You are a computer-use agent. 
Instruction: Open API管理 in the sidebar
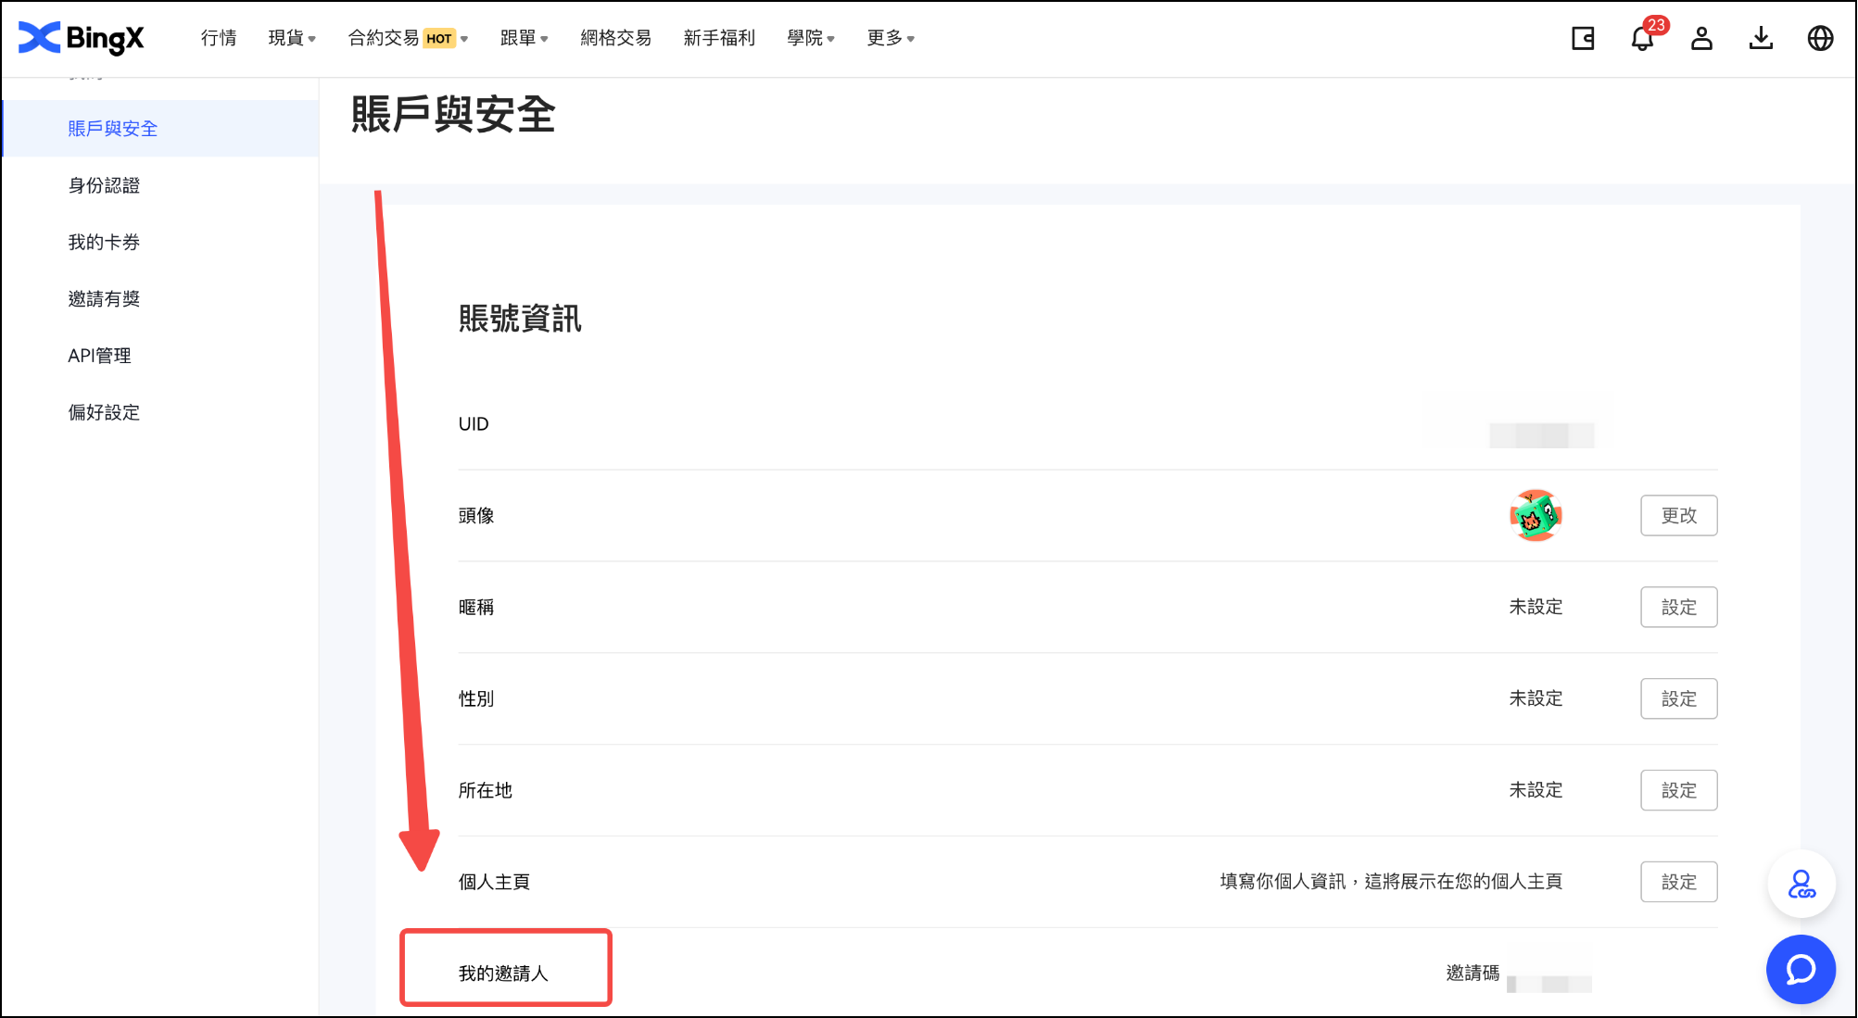coord(99,356)
